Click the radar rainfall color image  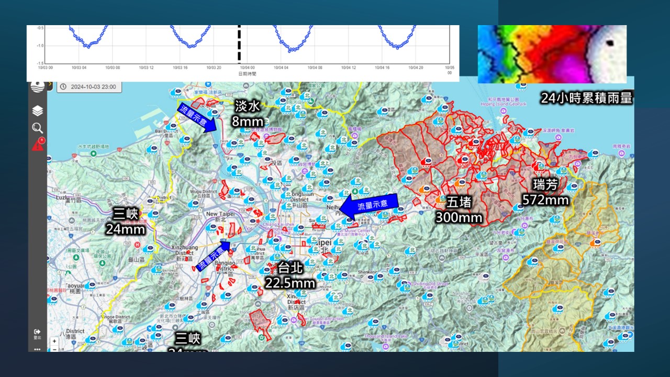click(552, 54)
